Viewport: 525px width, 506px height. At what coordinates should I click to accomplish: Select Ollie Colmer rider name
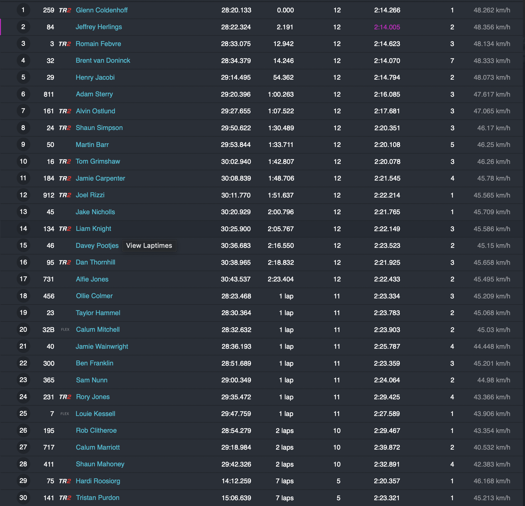(94, 296)
